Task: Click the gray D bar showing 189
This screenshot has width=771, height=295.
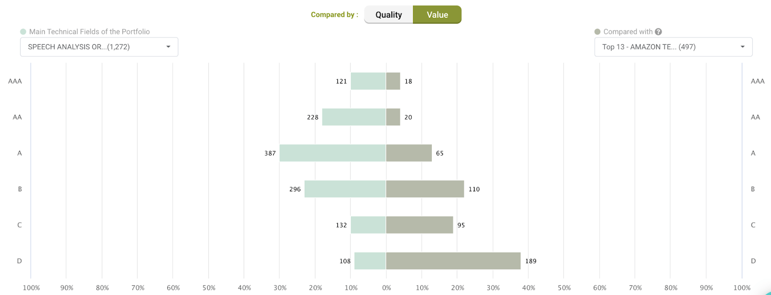Action: click(453, 261)
